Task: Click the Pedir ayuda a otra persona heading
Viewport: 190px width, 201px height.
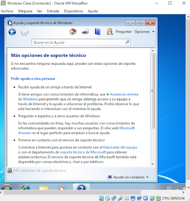Action: (33, 78)
